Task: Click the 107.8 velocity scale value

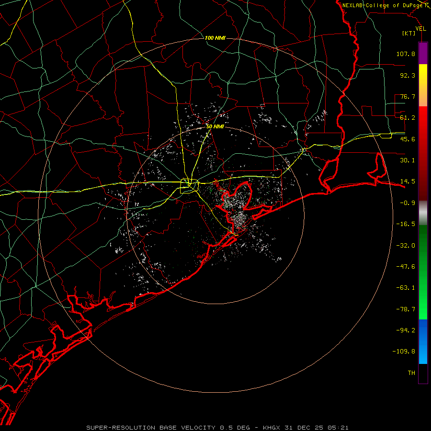Action: pos(406,54)
